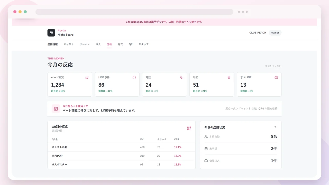Click the calendar check memo icon
Image resolution: width=329 pixels, height=185 pixels.
click(x=56, y=109)
